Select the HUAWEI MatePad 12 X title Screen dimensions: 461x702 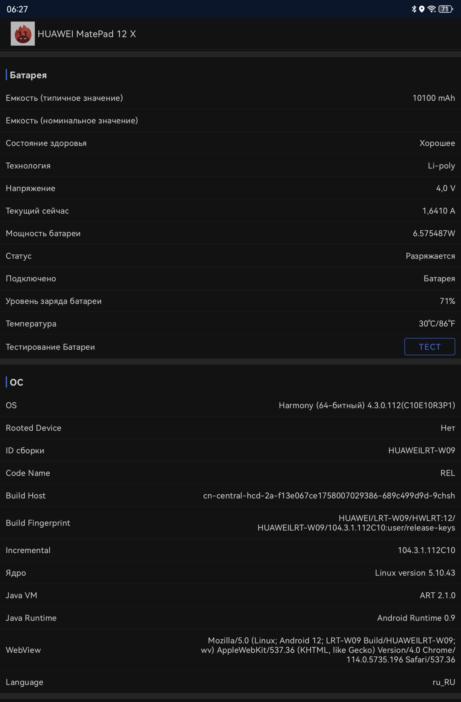87,34
